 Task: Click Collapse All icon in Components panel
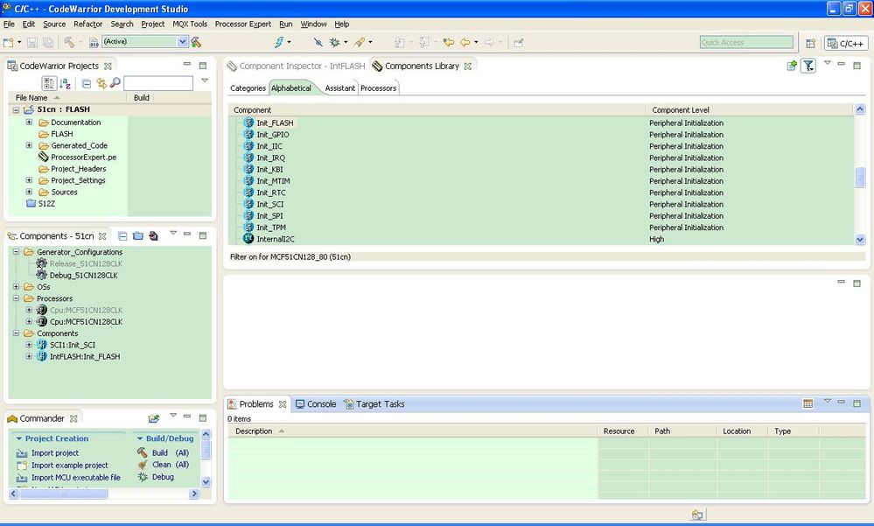point(122,236)
